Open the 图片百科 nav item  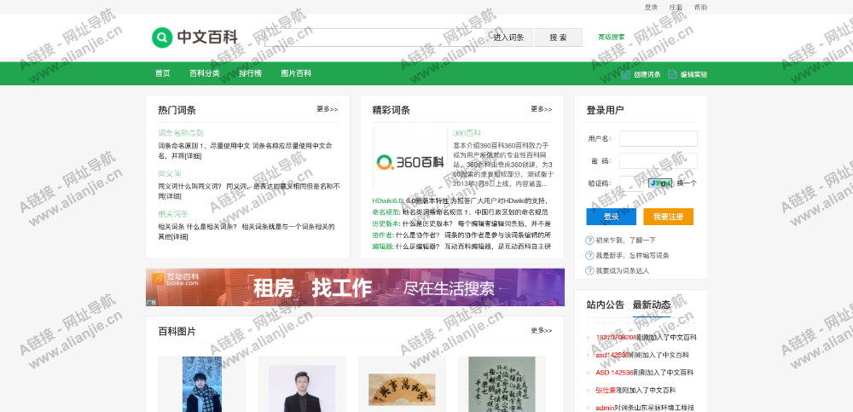(296, 73)
